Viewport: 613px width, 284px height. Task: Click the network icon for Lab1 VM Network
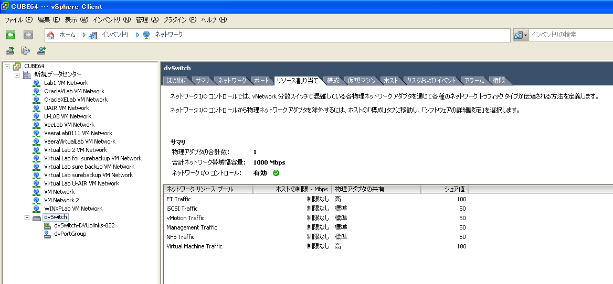(36, 83)
